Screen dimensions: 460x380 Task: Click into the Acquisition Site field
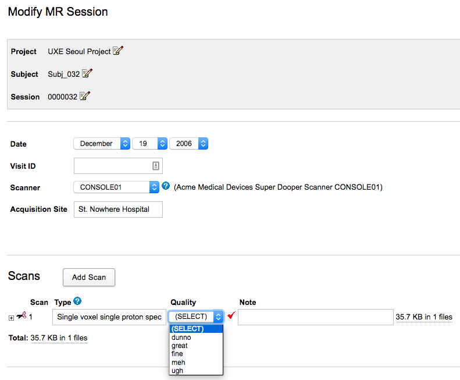click(117, 209)
